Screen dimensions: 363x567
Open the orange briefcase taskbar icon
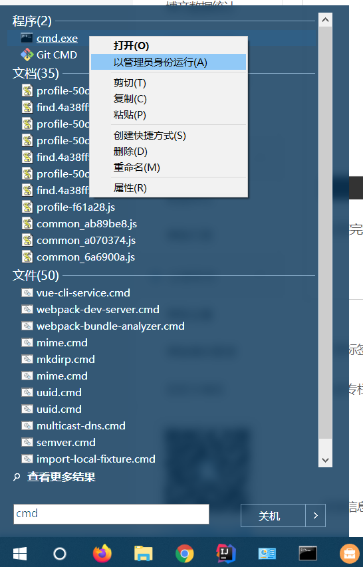[350, 554]
